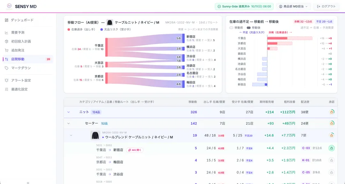
Task: Toggle the 移動後 legend in the shortage chart
Action: pyautogui.click(x=253, y=28)
